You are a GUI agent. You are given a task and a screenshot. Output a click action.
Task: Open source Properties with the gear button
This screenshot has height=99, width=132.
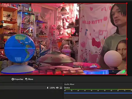(17, 79)
